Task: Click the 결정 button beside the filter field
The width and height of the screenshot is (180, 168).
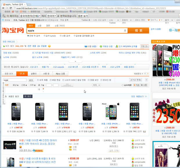Action: (x=31, y=80)
